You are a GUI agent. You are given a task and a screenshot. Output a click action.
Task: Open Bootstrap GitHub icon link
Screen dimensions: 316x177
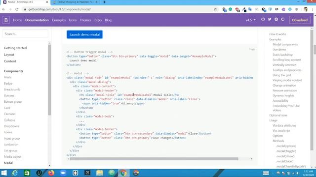tap(263, 19)
